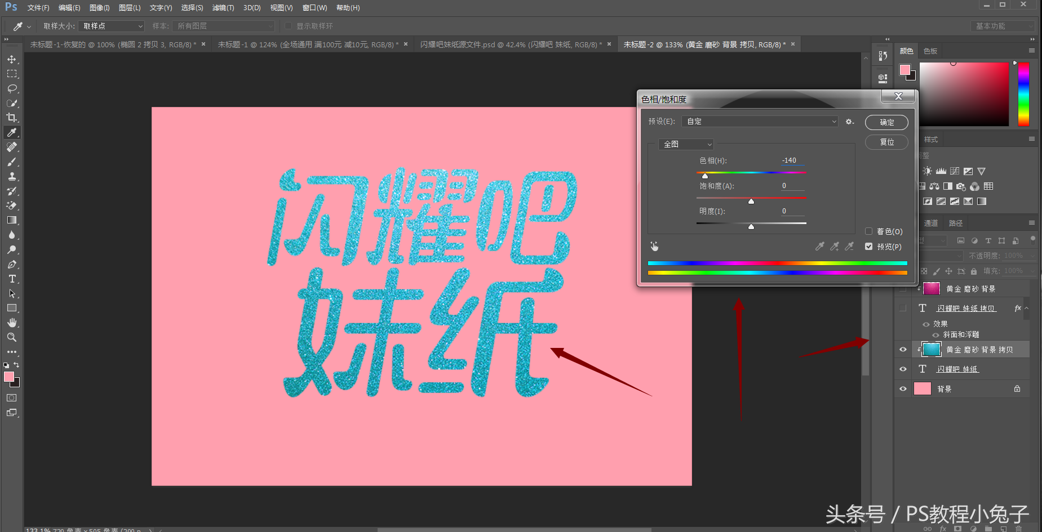This screenshot has width=1042, height=532.
Task: Hide the 背景 layer visibility
Action: pyautogui.click(x=903, y=388)
